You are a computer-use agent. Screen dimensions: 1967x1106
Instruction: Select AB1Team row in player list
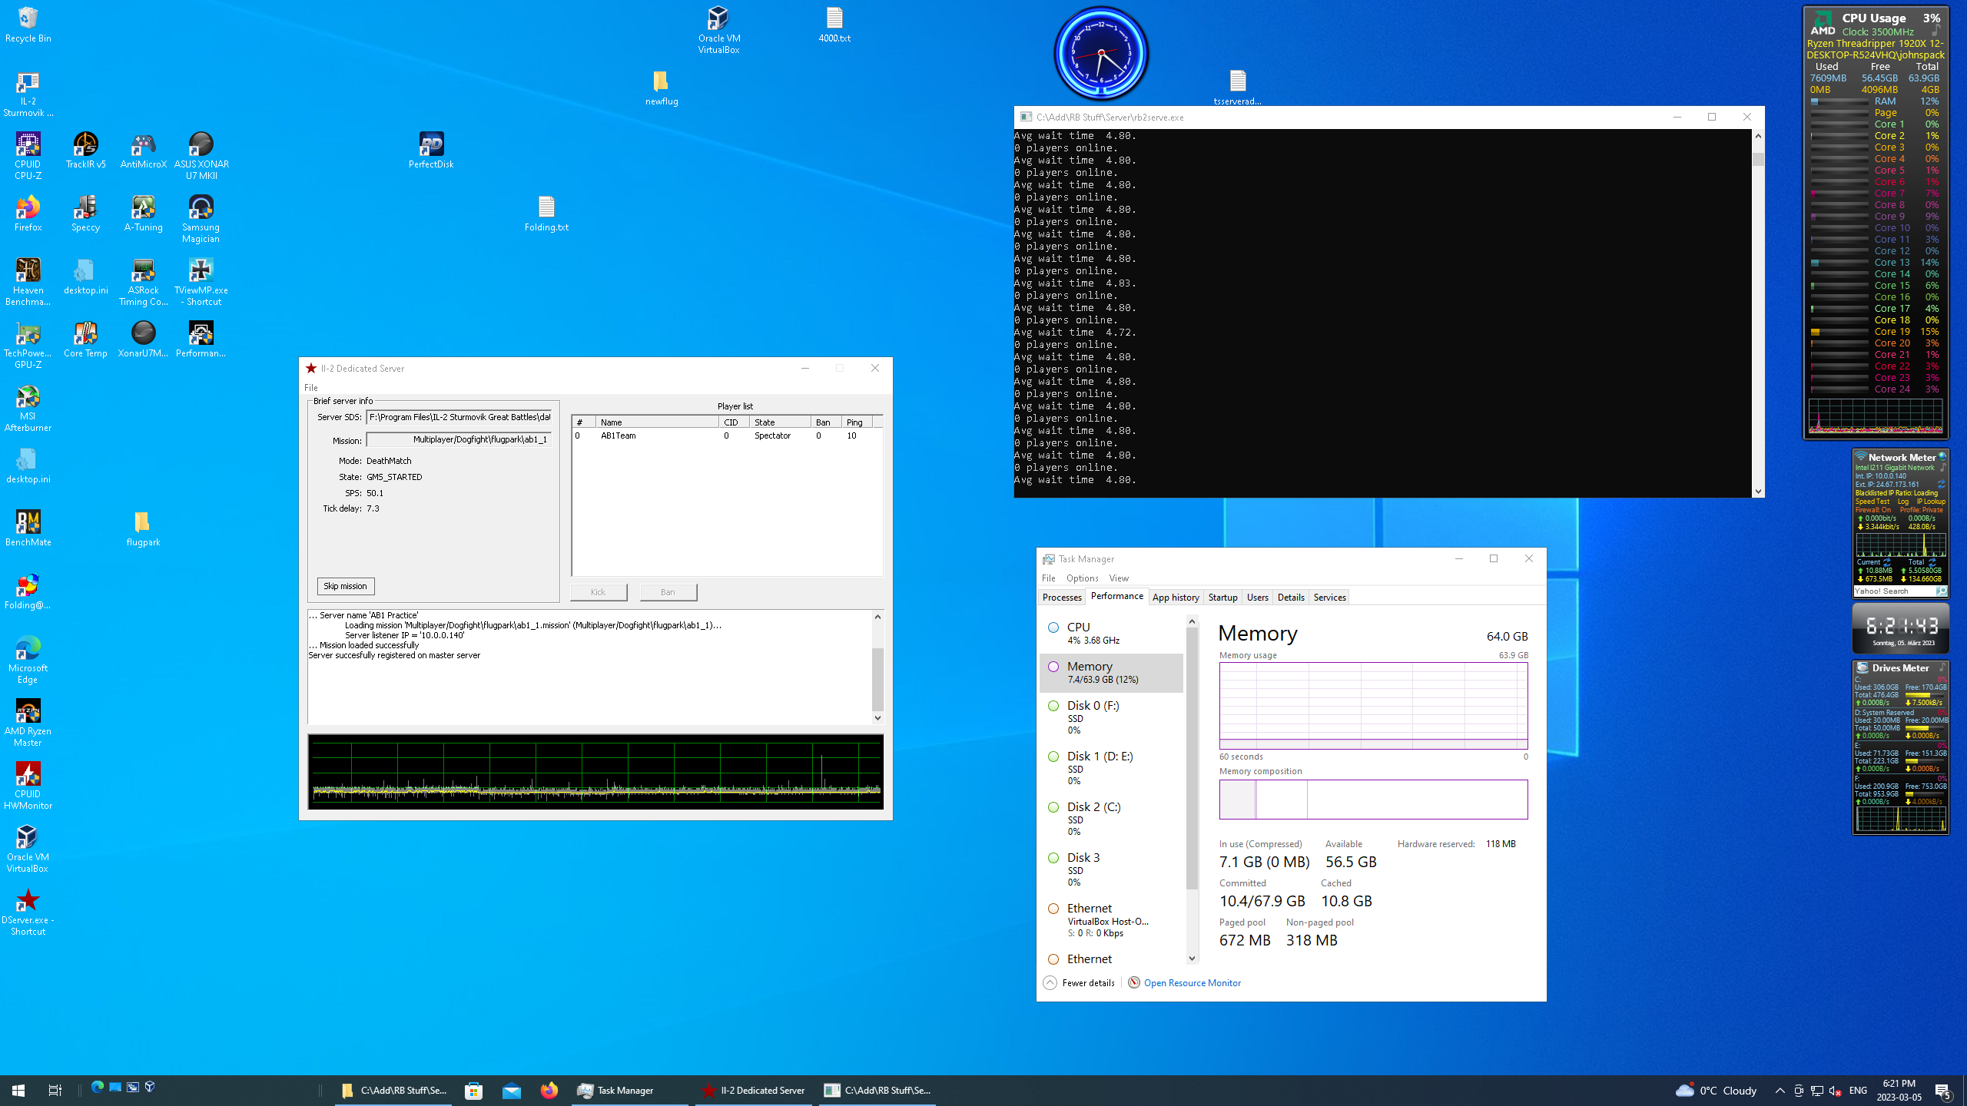click(727, 435)
